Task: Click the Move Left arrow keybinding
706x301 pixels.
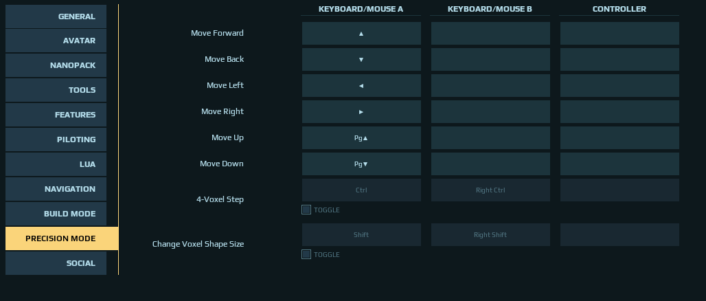Action: [361, 86]
